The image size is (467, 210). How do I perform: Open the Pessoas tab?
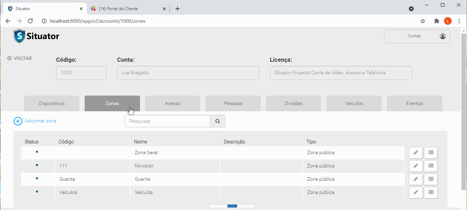tap(233, 104)
